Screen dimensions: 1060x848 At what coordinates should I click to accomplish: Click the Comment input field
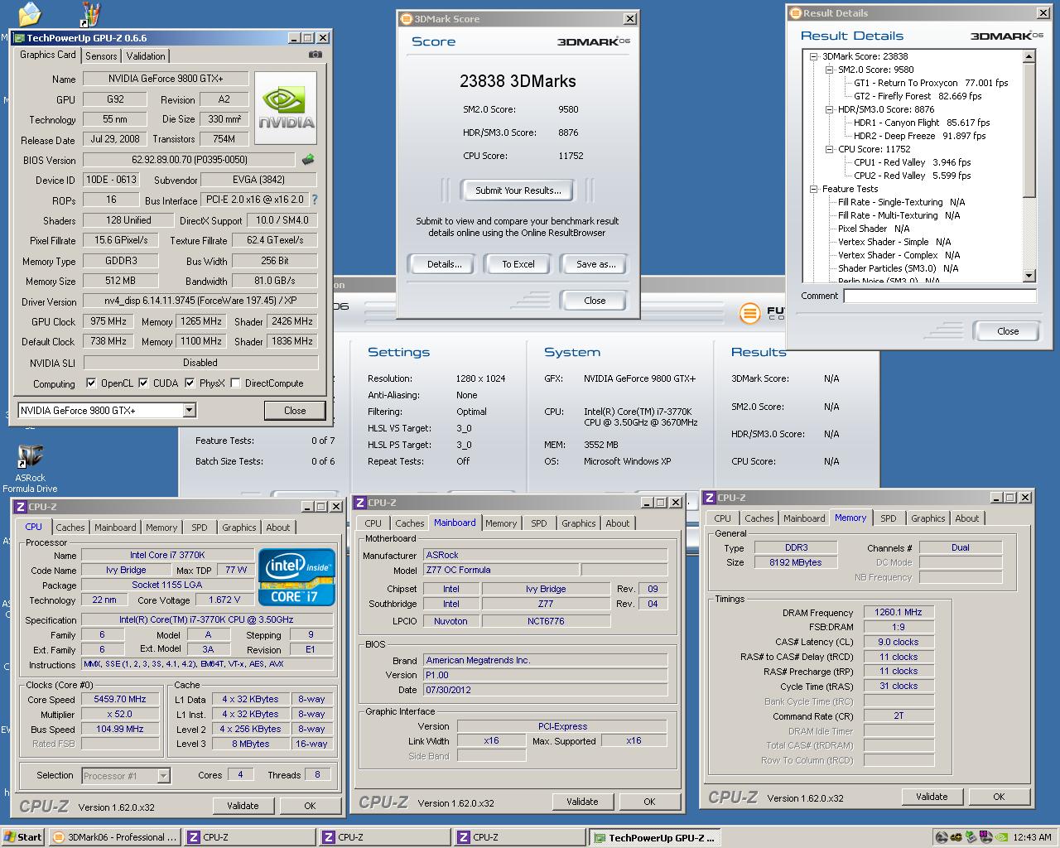[x=939, y=296]
